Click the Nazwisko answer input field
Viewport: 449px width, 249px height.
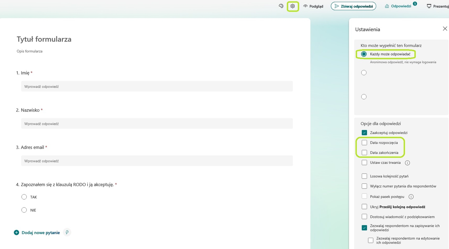point(157,123)
